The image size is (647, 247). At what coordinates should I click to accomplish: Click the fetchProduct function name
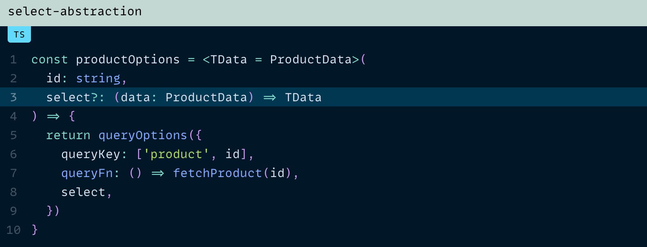click(x=217, y=173)
